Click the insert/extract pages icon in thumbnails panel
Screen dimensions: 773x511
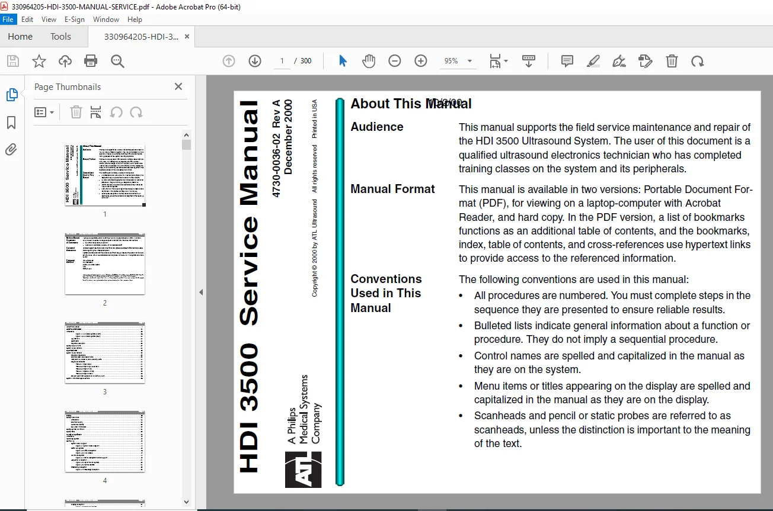pos(96,112)
